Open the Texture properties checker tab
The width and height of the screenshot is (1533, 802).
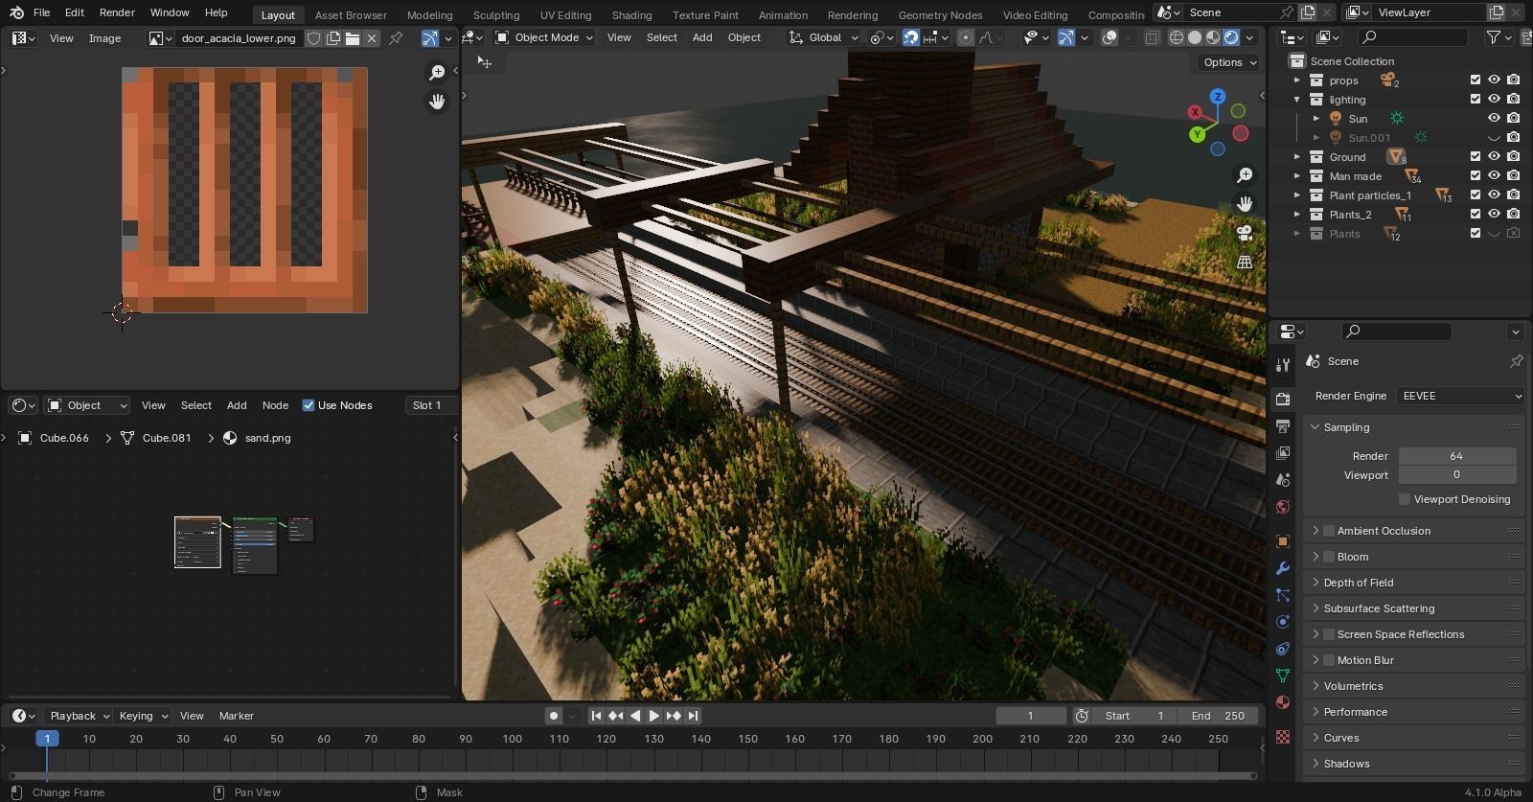pyautogui.click(x=1283, y=737)
